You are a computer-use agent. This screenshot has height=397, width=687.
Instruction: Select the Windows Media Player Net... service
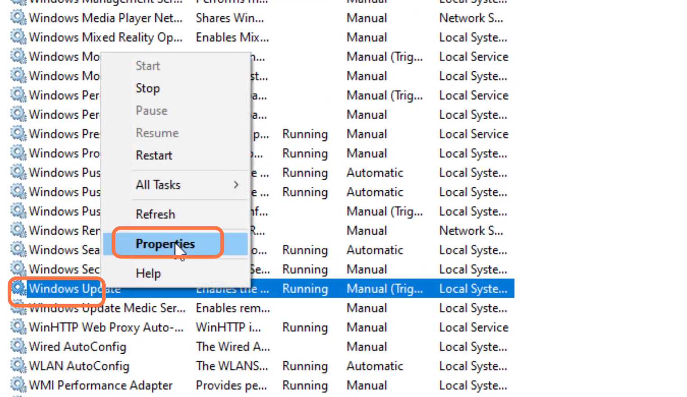pyautogui.click(x=106, y=18)
